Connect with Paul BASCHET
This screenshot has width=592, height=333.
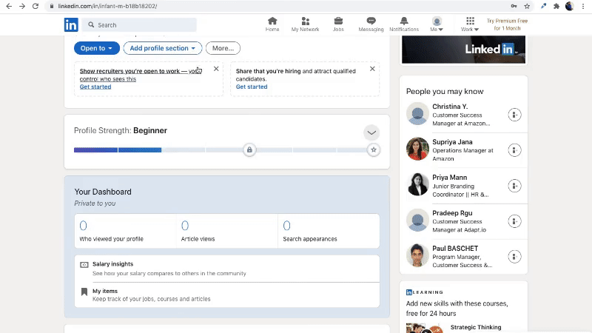(514, 257)
